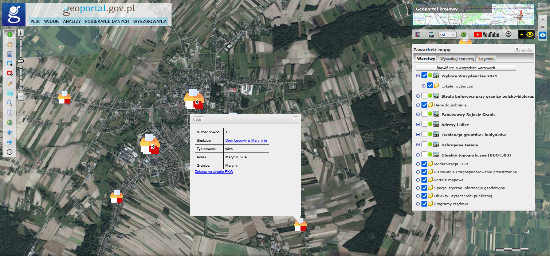The width and height of the screenshot is (550, 256).
Task: Expand the Ewidencja gruntów i budynków layer
Action: [x=418, y=135]
